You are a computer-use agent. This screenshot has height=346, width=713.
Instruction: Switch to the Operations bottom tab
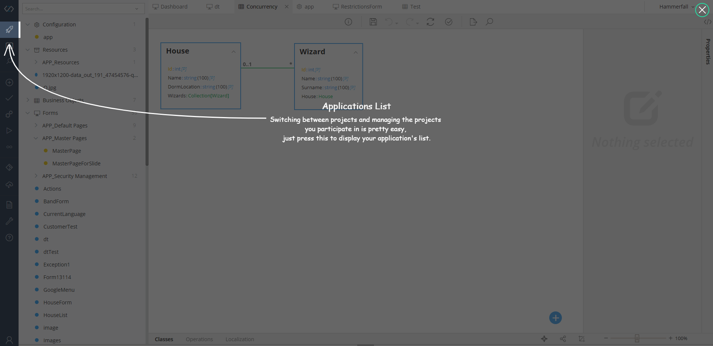pyautogui.click(x=199, y=339)
